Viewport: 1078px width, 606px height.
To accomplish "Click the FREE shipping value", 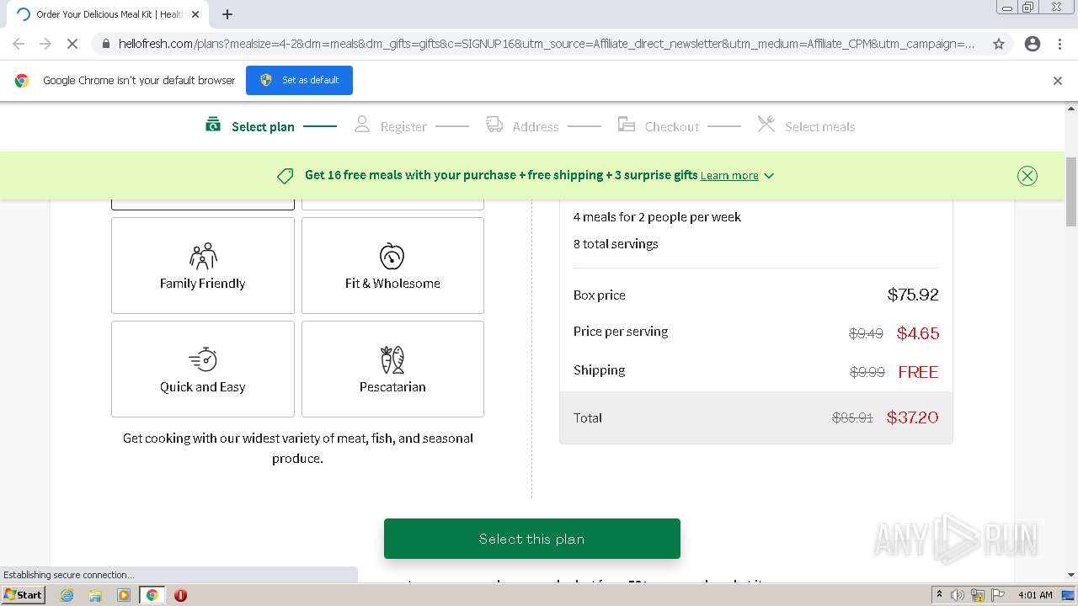I will [x=918, y=372].
